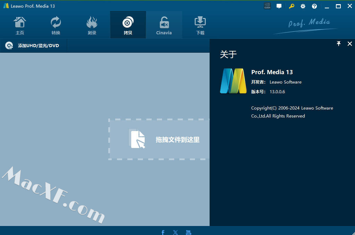
Task: Pin the 关于 about panel
Action: pyautogui.click(x=339, y=44)
